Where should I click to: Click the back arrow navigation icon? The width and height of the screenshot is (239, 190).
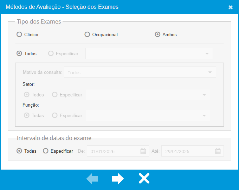[92, 179]
